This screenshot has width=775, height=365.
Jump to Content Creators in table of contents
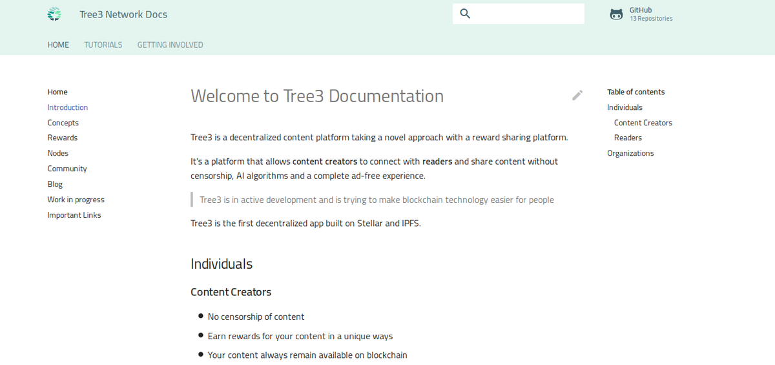tap(643, 123)
